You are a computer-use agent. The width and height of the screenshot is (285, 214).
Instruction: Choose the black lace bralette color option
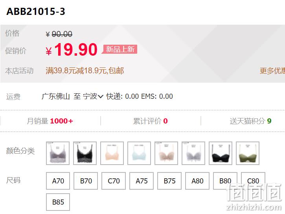pos(85,153)
